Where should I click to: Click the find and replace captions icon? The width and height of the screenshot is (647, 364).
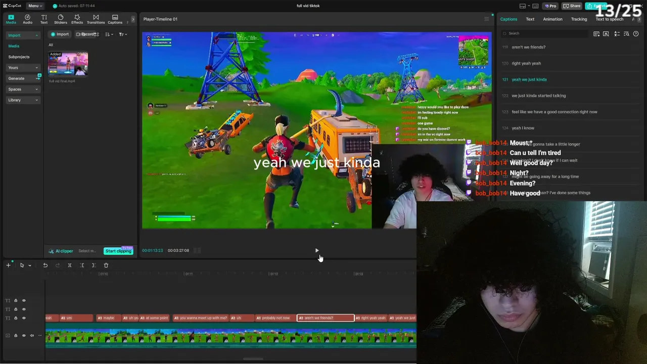[x=626, y=34]
